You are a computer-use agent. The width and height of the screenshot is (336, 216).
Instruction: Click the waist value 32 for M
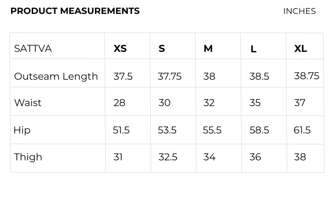click(209, 103)
